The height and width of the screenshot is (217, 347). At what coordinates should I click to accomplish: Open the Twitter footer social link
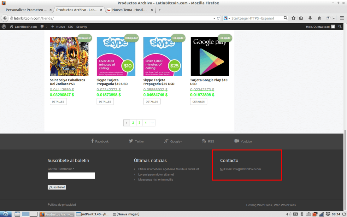[136, 141]
